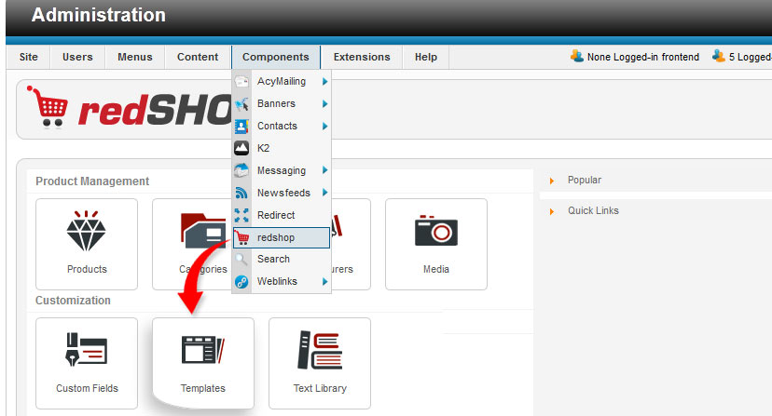Screen dimensions: 772x416
Task: Click the Media label
Action: tap(436, 270)
